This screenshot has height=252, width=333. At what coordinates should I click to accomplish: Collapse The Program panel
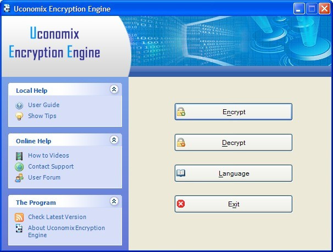[x=114, y=201]
